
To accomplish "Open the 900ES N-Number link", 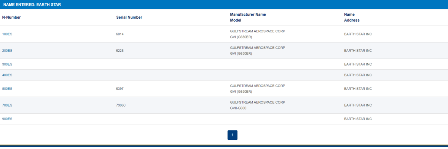I will (x=7, y=119).
